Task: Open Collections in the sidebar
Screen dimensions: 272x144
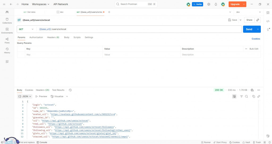Action: click(7, 21)
